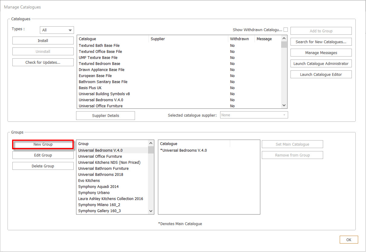366x252 pixels.
Task: Toggle Show Withdrawn Catalogues checkbox
Action: tap(285, 30)
